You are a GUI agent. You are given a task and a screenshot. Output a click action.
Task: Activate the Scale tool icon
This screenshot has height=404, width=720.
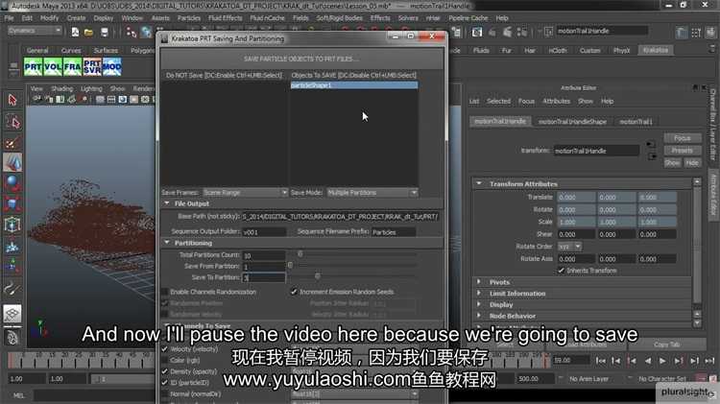point(12,203)
